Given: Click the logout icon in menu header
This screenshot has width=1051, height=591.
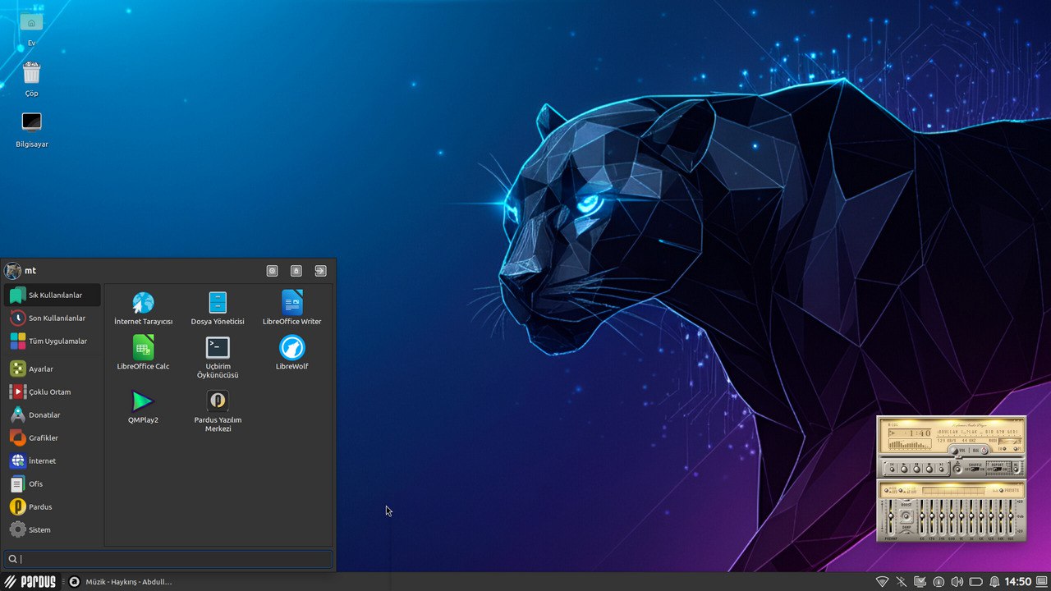Looking at the screenshot, I should click(x=320, y=271).
